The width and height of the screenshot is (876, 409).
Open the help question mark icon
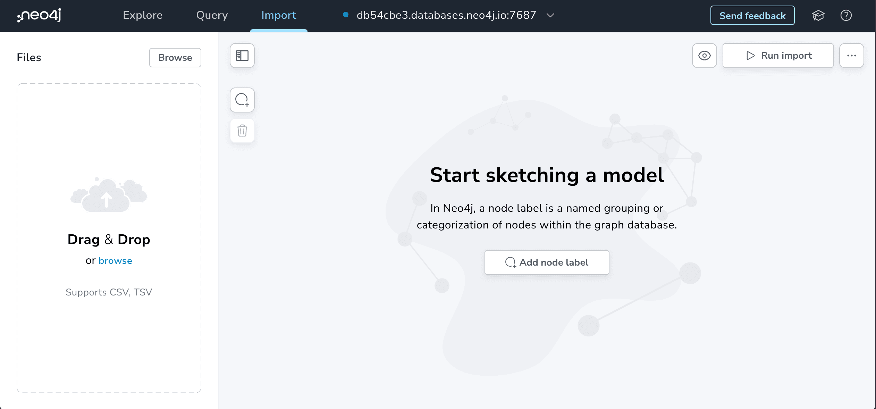pos(846,16)
